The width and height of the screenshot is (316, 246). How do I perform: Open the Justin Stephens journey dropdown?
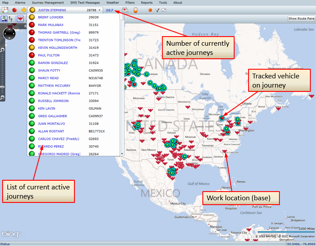point(100,10)
